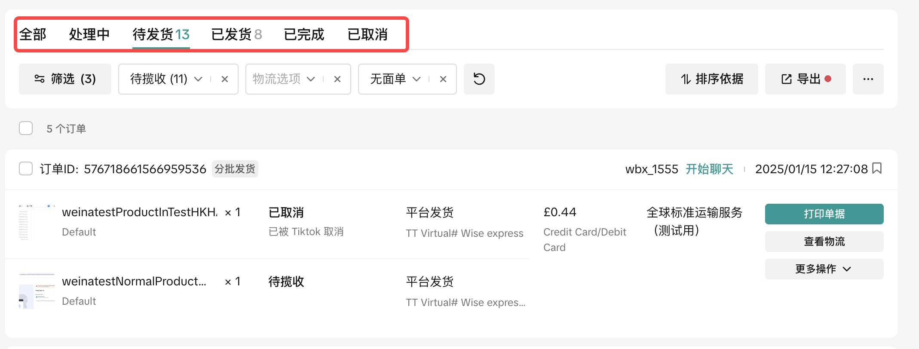Open the 排序依据 sort options
The width and height of the screenshot is (919, 349).
711,79
